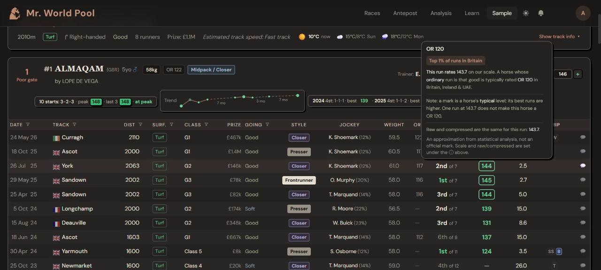Click the Turf tag on the Curragh row
Viewport: 601px width, 270px height.
click(160, 138)
